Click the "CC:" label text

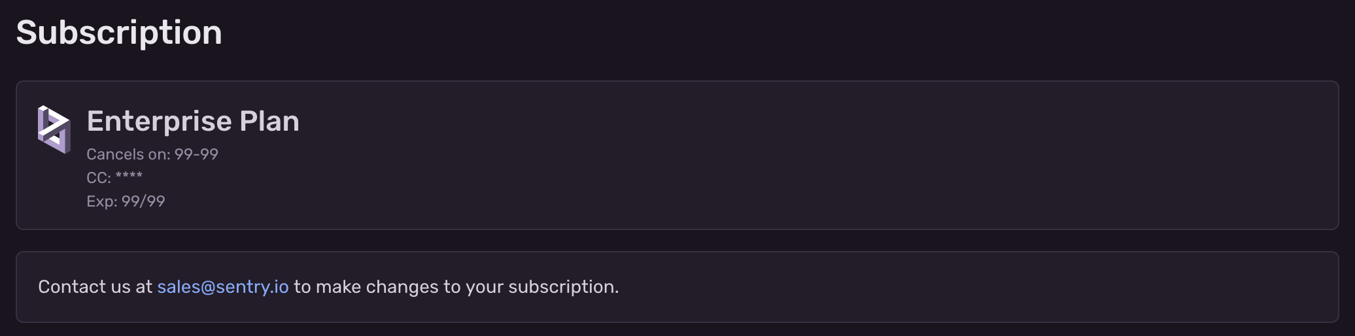(x=99, y=178)
